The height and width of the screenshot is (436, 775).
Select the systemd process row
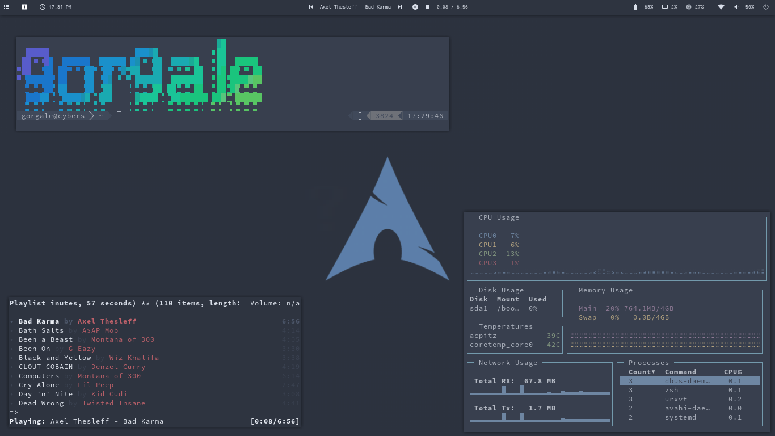coord(690,417)
